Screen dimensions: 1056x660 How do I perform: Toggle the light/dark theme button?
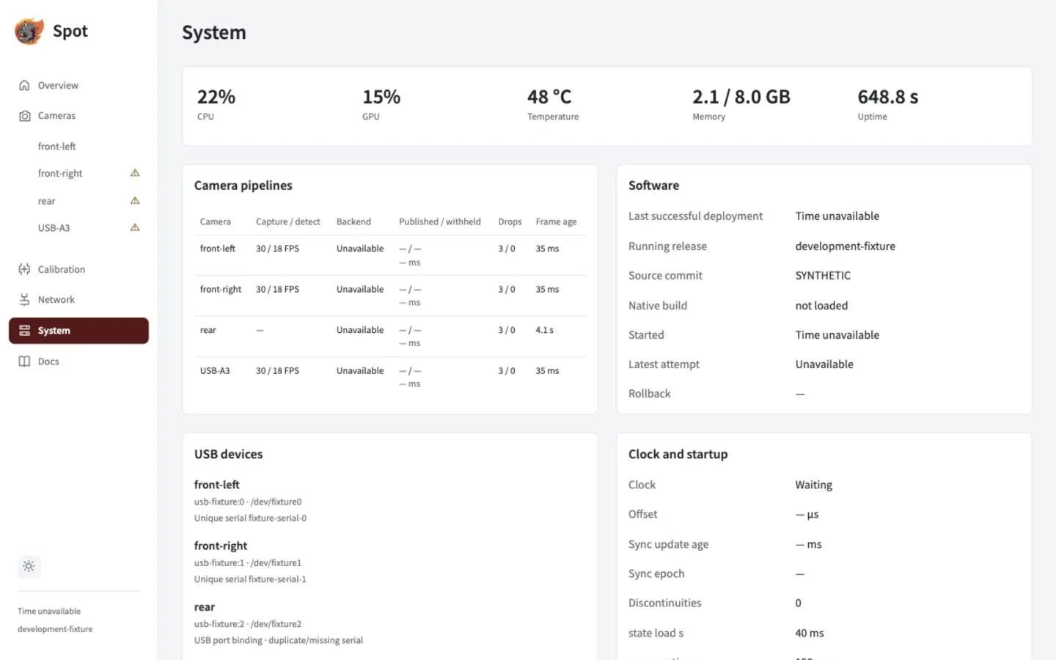(29, 566)
